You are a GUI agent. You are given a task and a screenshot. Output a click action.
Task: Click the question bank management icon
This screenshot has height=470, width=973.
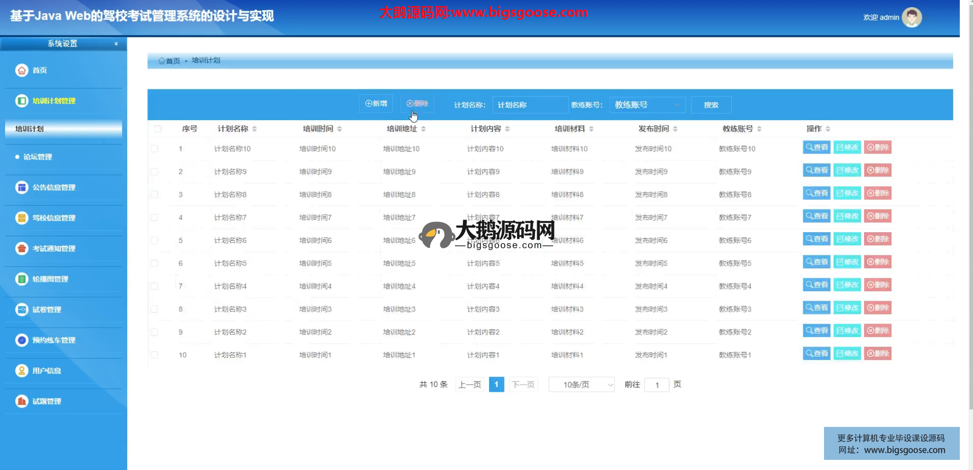[x=22, y=401]
